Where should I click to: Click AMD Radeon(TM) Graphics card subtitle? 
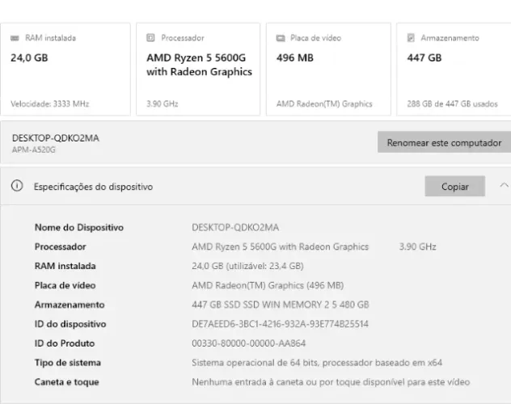coord(324,104)
